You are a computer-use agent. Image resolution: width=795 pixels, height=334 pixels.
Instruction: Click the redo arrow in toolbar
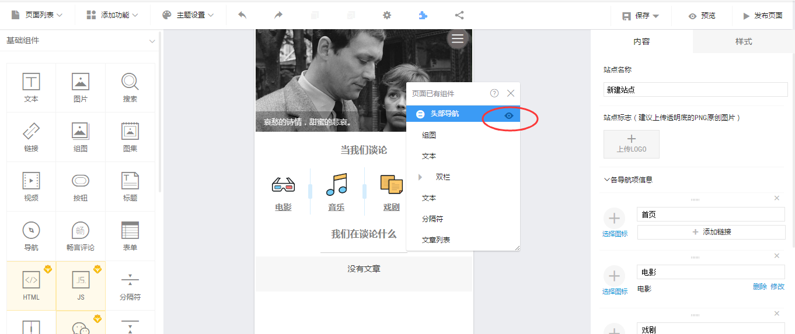point(278,15)
